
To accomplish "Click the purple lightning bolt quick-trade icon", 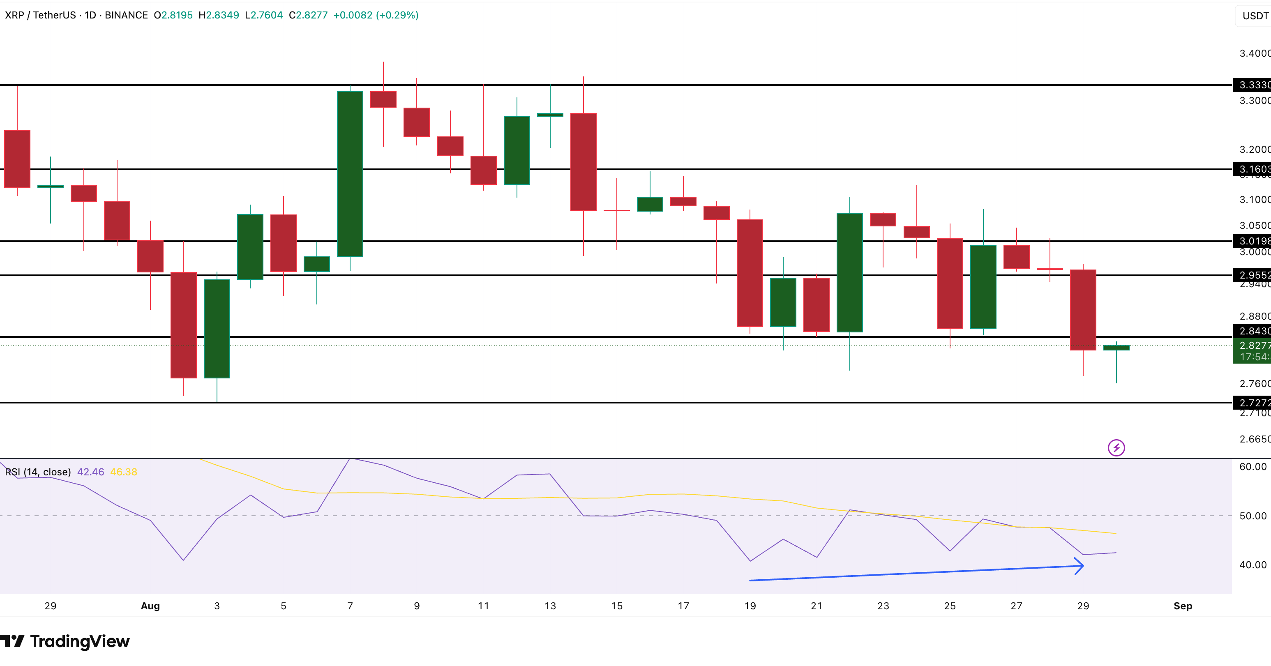I will tap(1116, 448).
